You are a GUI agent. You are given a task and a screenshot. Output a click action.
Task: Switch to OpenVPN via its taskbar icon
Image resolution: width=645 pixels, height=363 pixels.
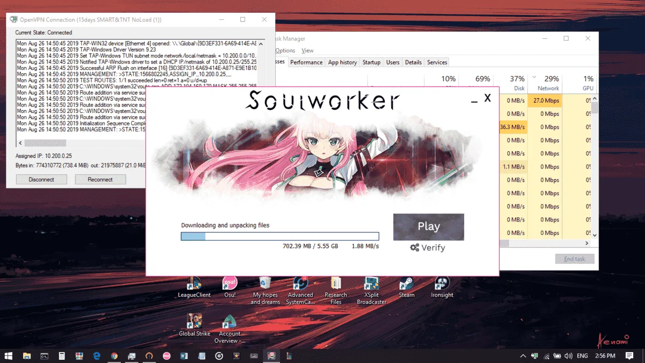point(149,355)
